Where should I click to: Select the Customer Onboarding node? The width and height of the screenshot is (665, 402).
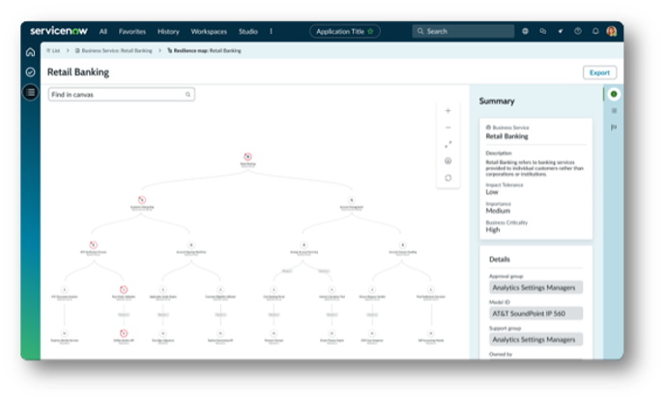pos(142,200)
